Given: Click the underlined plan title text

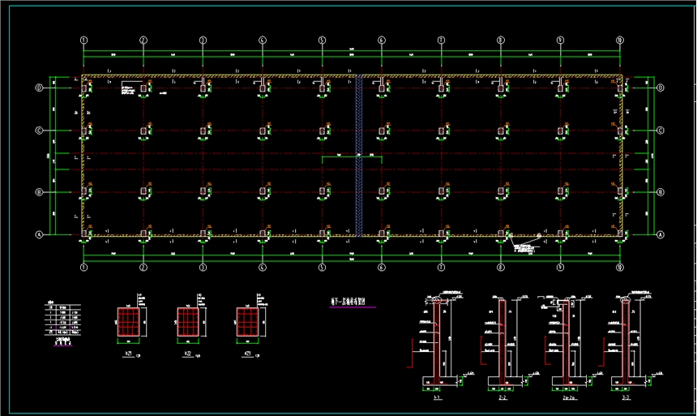Looking at the screenshot, I should 348,302.
